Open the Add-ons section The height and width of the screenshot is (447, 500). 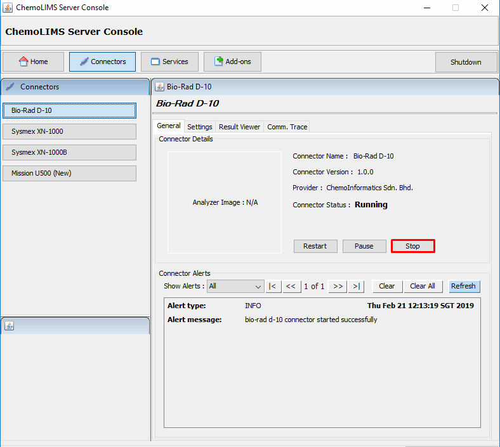point(232,62)
